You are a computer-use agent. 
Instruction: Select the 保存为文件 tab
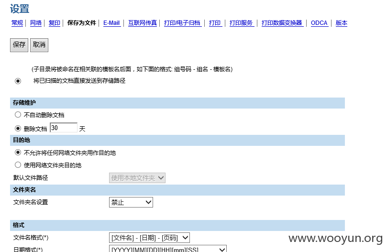[x=82, y=23]
